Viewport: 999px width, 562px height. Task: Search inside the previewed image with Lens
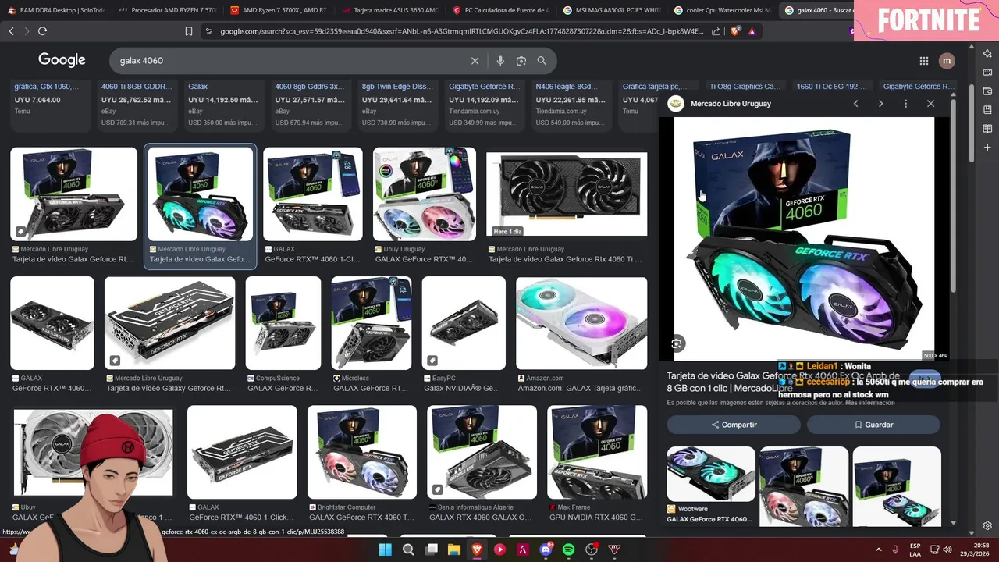[x=677, y=343]
